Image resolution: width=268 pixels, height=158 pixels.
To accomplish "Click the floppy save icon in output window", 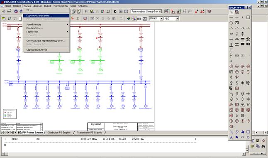I will pyautogui.click(x=258, y=141).
